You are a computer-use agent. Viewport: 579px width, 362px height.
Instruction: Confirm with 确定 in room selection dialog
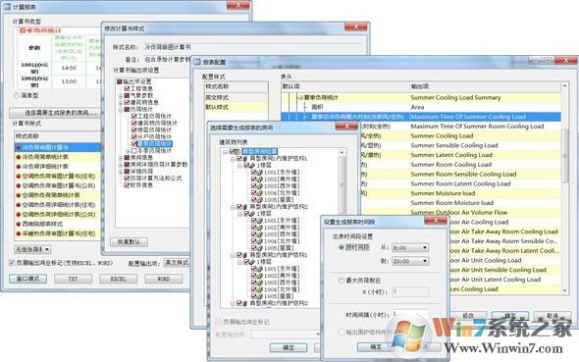288,347
